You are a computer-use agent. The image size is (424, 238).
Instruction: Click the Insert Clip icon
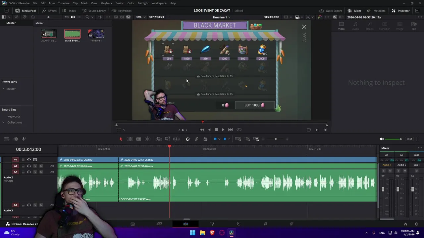click(x=159, y=139)
